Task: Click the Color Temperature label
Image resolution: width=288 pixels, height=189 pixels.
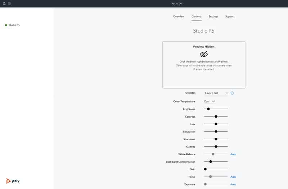Action: pos(184,101)
